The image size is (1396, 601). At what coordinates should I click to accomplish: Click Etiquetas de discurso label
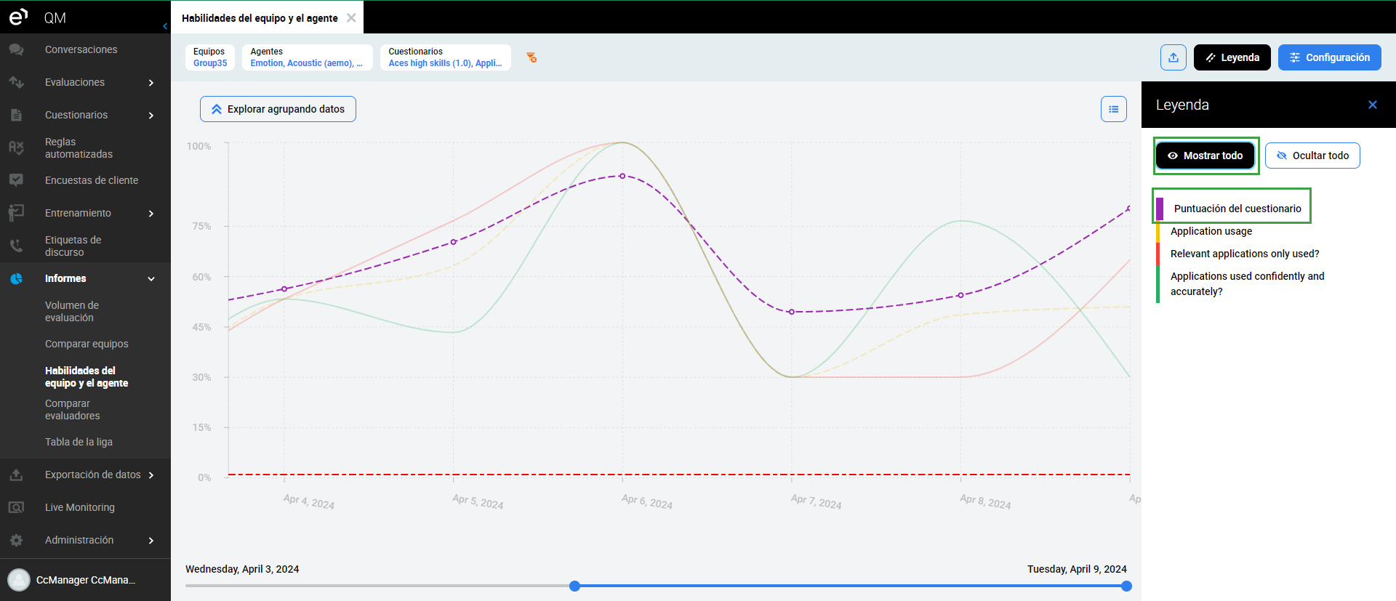click(73, 246)
